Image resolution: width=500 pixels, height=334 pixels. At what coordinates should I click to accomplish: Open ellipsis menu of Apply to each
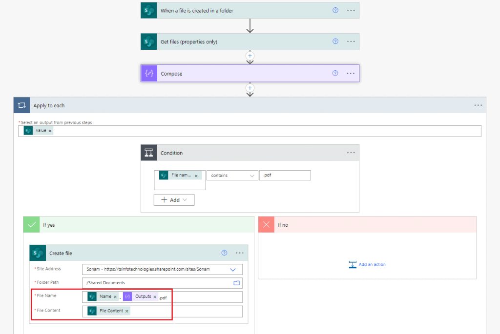(478, 105)
